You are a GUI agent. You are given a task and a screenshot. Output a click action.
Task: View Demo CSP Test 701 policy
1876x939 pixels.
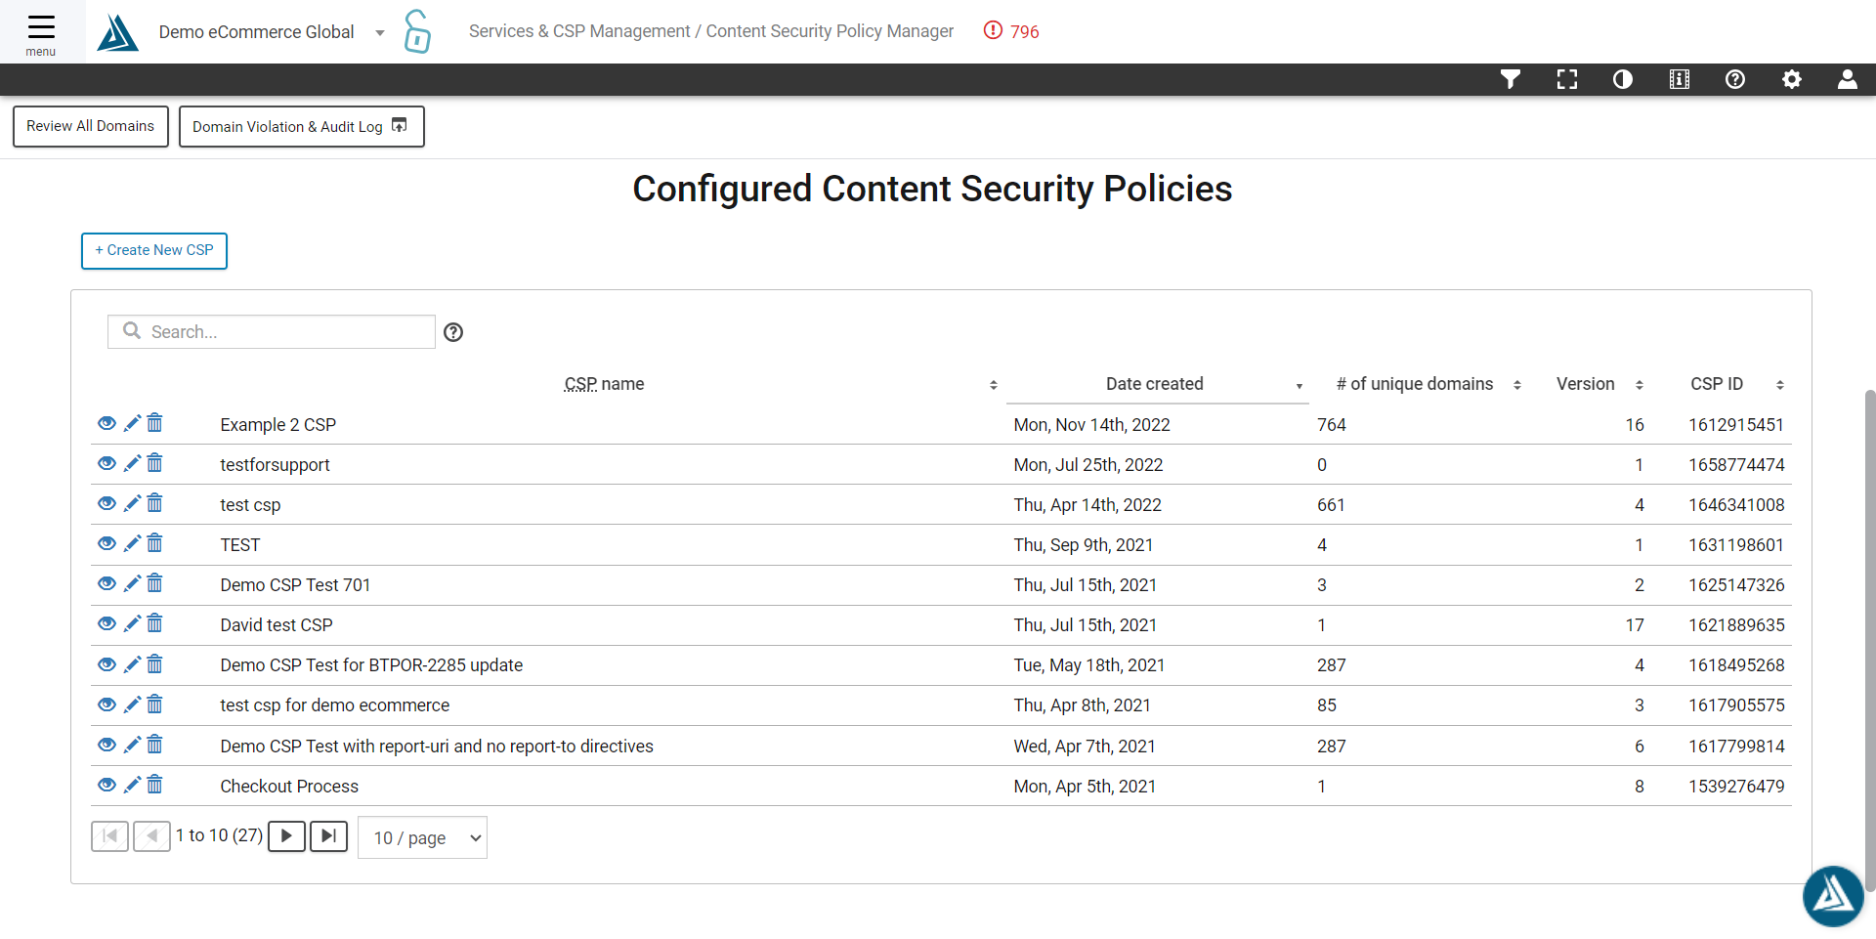pos(107,583)
